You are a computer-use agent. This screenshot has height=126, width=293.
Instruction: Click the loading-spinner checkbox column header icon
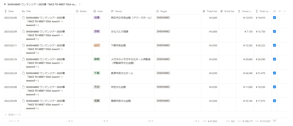(274, 11)
